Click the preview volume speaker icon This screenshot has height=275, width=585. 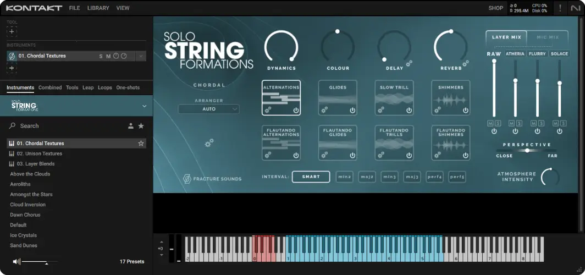coord(16,262)
